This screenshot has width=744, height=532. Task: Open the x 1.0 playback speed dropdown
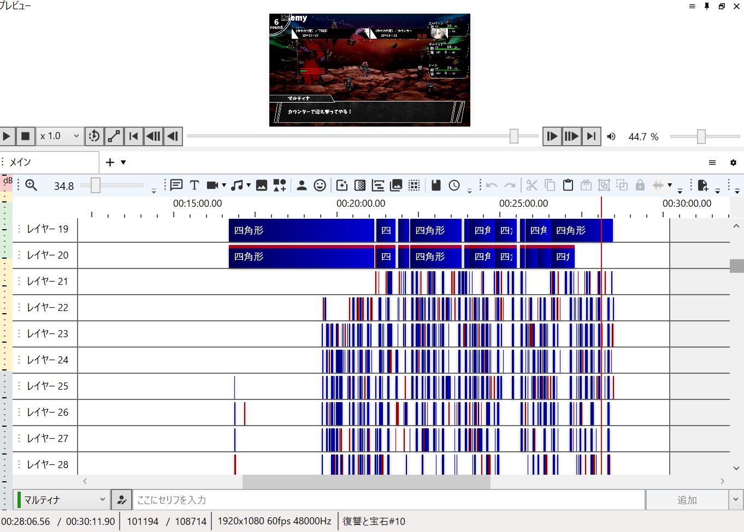coord(60,136)
